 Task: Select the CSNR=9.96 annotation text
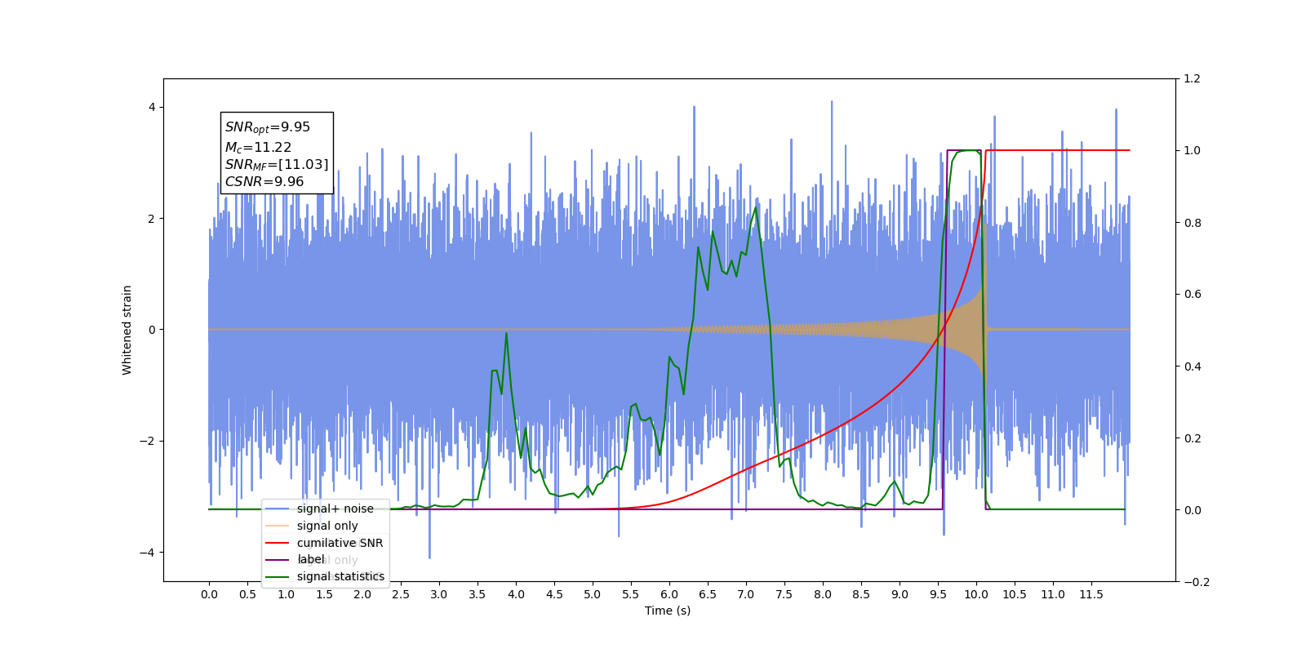[x=264, y=182]
